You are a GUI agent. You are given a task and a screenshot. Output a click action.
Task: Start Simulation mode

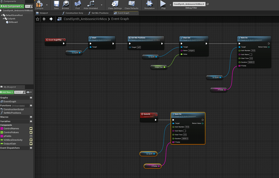tap(149, 5)
